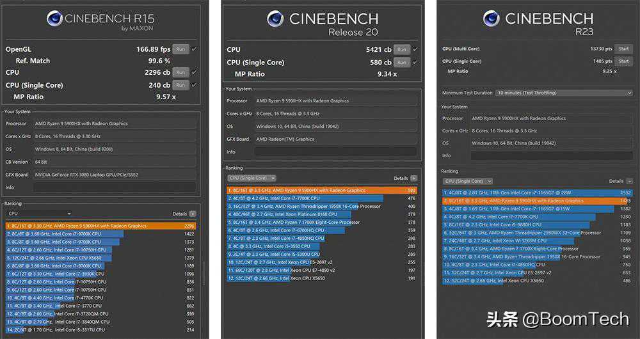This screenshot has width=640, height=339.
Task: Open the Minimum Test Duration dropdown
Action: tap(564, 93)
